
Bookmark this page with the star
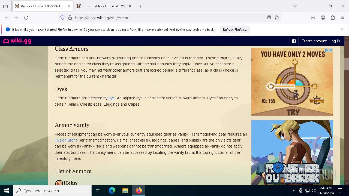tap(277, 18)
